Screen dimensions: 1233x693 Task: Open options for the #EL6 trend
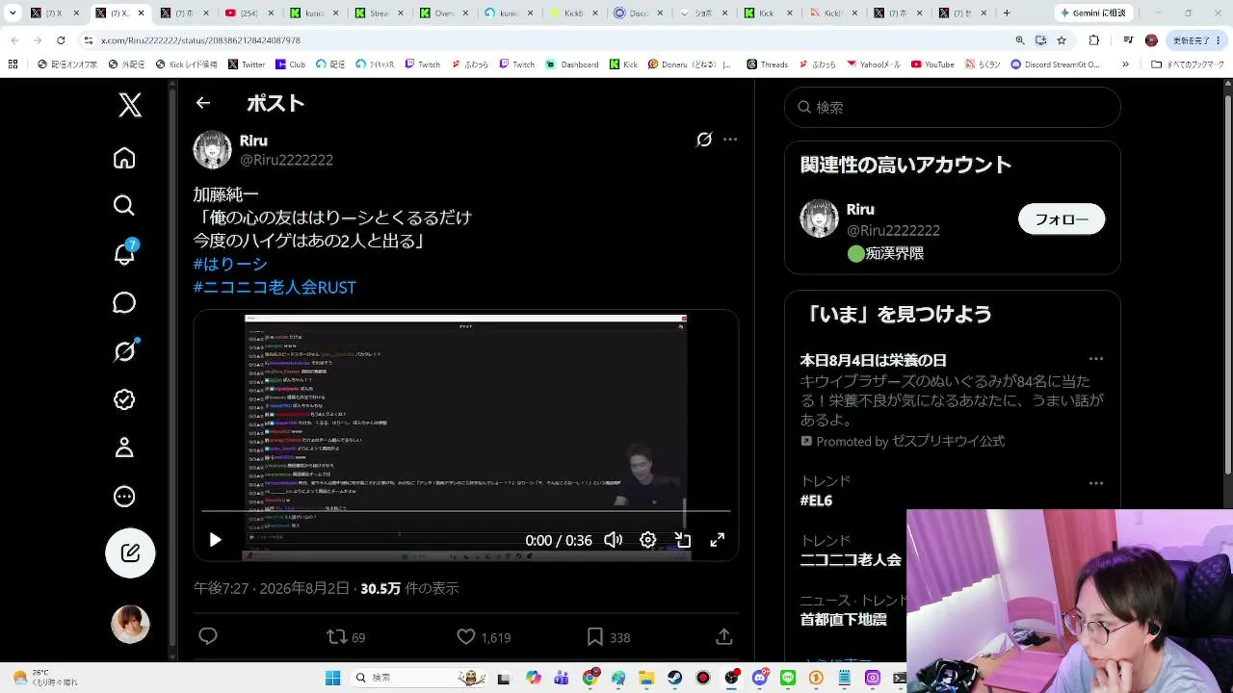coord(1095,482)
